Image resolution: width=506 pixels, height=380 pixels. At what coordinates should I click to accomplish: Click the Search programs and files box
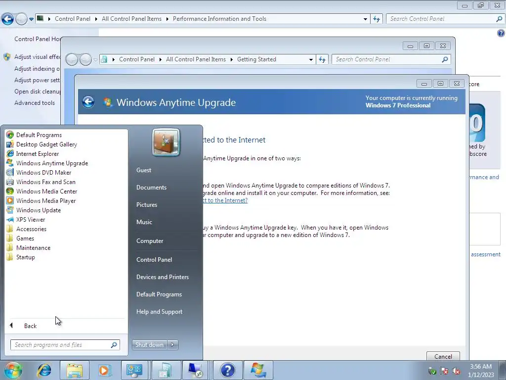click(x=65, y=345)
